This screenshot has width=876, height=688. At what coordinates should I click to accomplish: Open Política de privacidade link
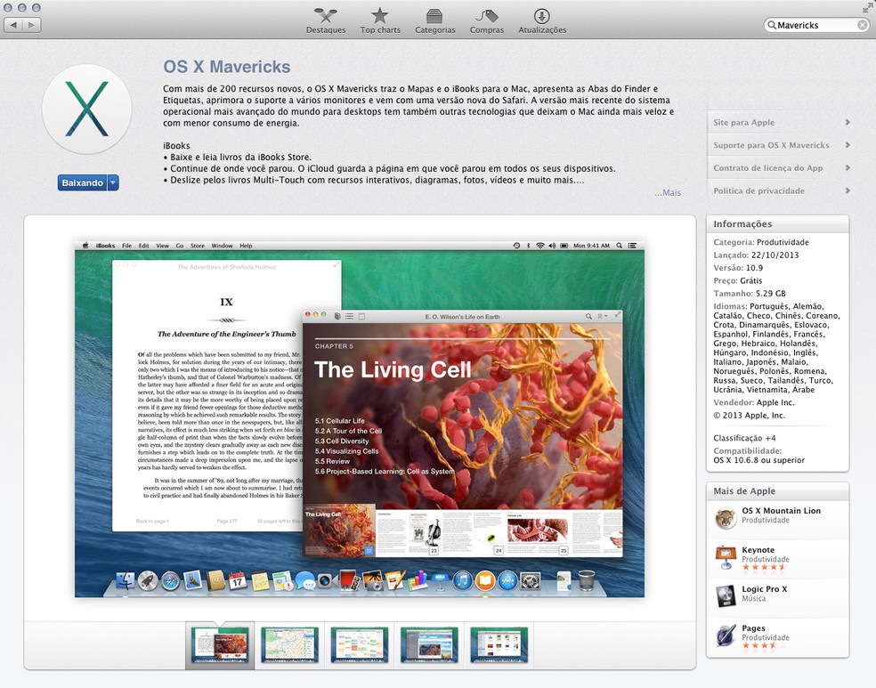[758, 191]
